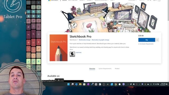Show hidden system tray icons
169x95 pixels.
[x=128, y=84]
